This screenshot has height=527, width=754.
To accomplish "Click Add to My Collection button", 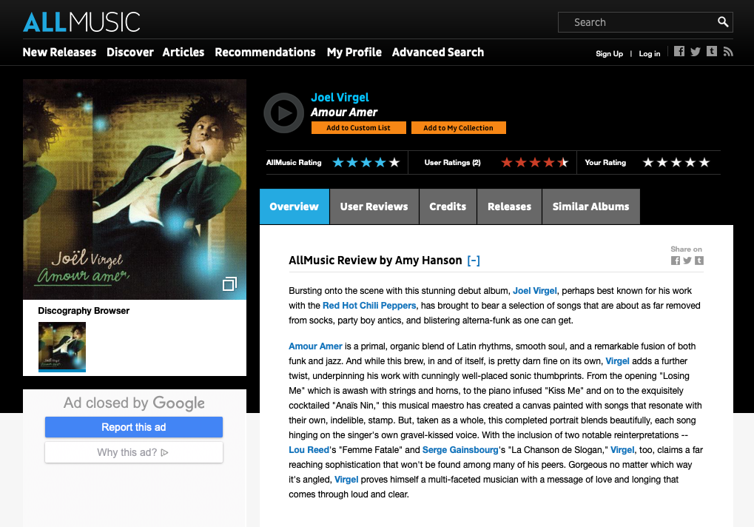I will coord(458,128).
